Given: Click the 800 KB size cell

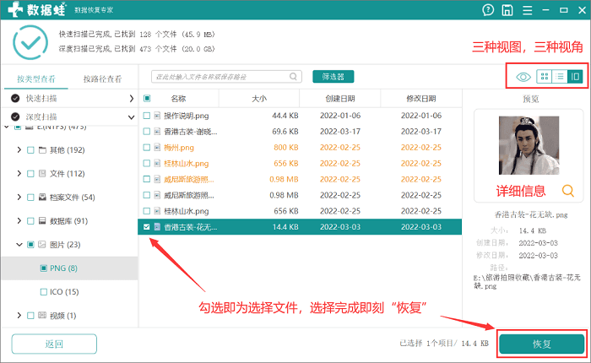Looking at the screenshot, I should pyautogui.click(x=285, y=148).
